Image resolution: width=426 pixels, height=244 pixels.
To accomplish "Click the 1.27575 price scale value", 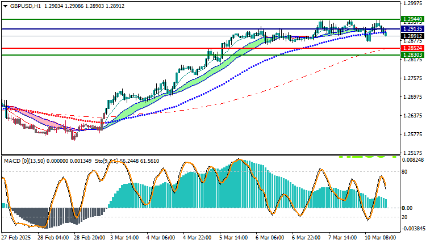I will coord(413,78).
